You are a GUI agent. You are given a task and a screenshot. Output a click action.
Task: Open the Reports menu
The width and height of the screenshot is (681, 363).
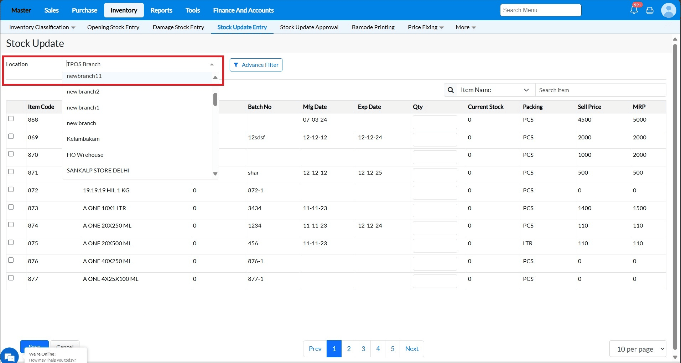161,10
